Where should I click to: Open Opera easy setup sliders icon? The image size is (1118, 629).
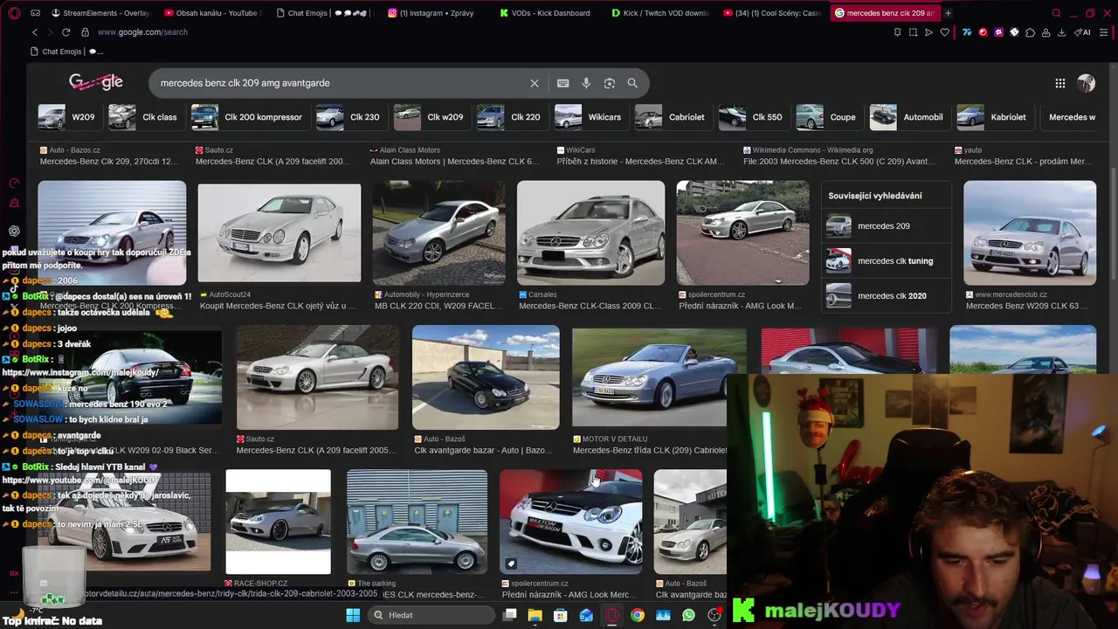point(1104,32)
